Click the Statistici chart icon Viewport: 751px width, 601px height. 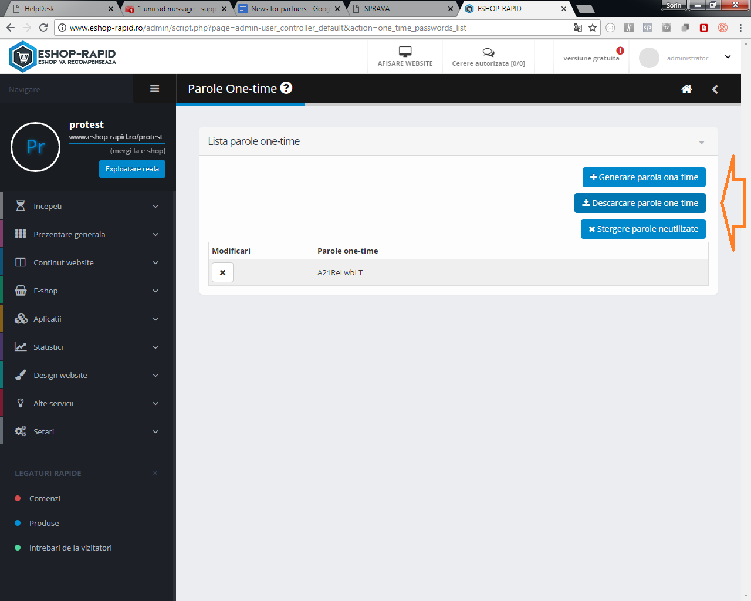[x=21, y=347]
